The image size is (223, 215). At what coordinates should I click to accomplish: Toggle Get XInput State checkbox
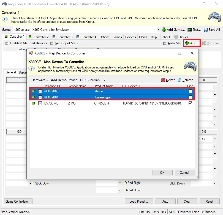[x=52, y=43]
